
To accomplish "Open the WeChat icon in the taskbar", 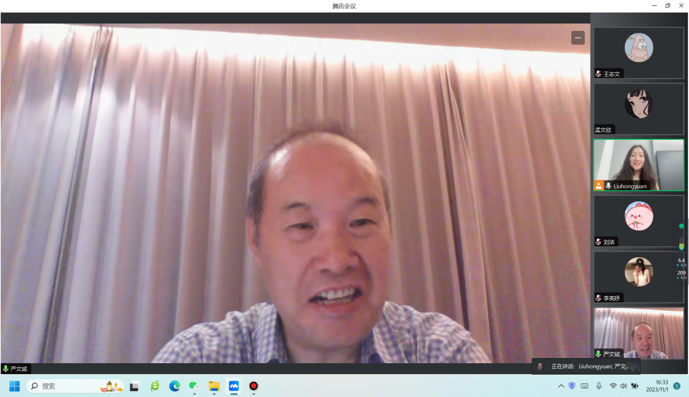I will (x=194, y=386).
